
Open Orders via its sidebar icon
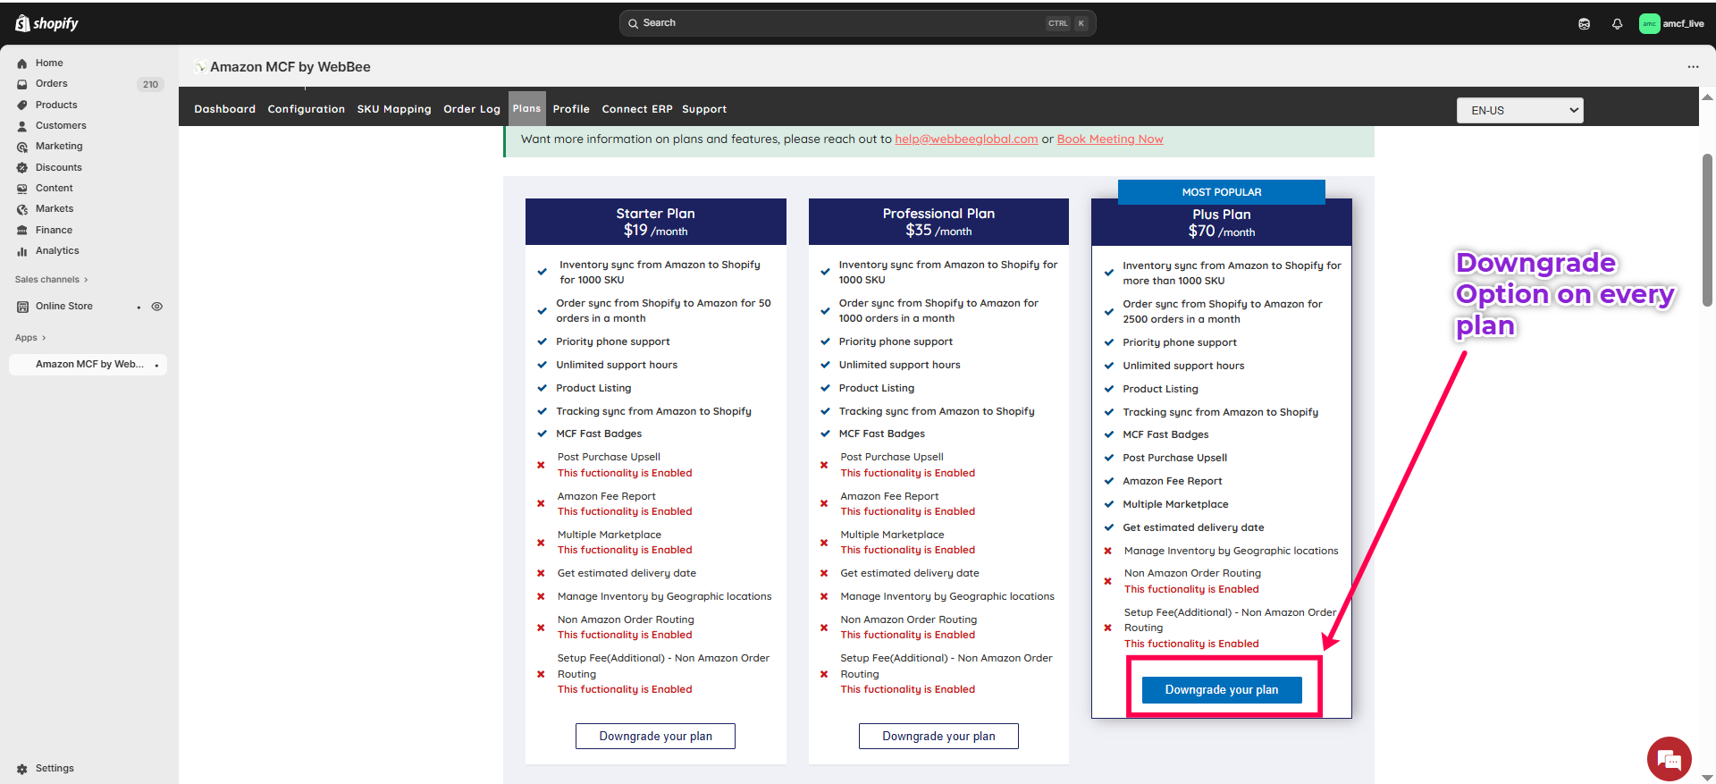pos(22,84)
